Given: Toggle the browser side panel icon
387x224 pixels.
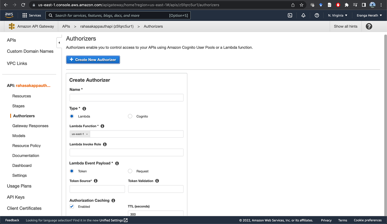Looking at the screenshot, I should pos(364,5).
